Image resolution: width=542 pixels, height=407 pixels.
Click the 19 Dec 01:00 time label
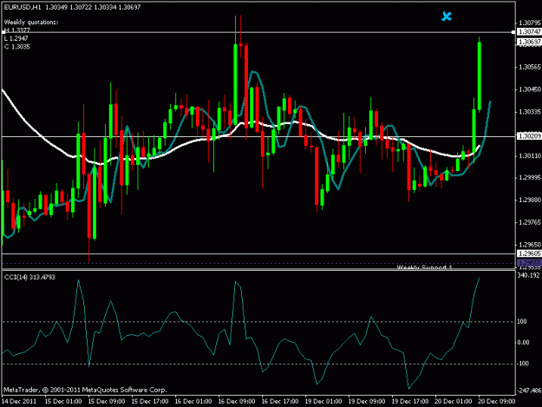pos(323,402)
